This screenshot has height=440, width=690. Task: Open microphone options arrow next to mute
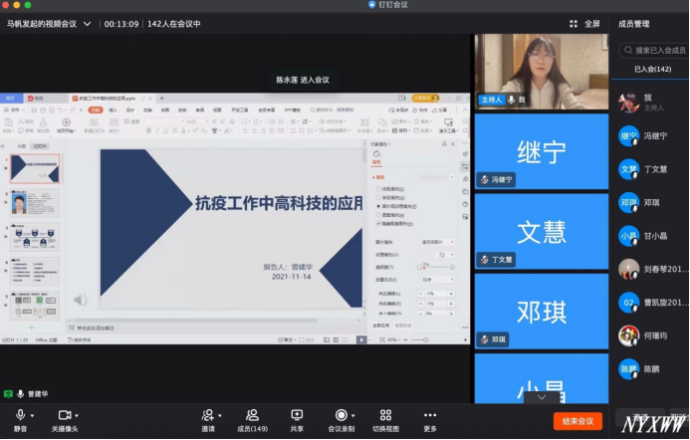click(x=33, y=415)
